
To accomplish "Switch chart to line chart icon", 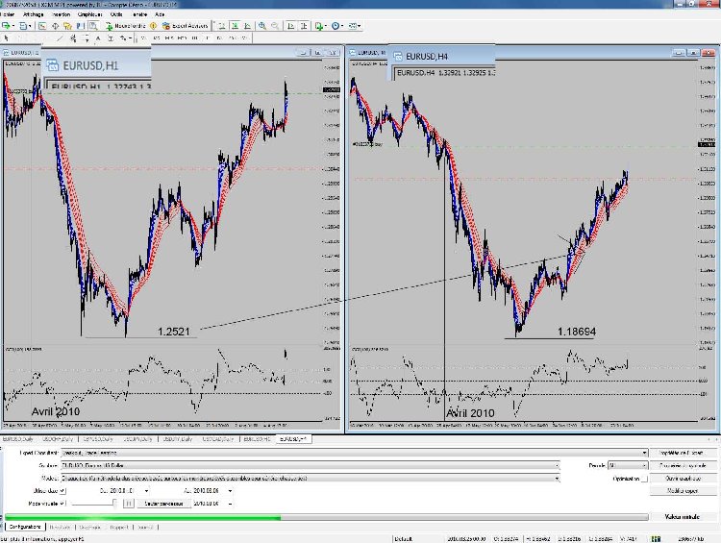I will pyautogui.click(x=247, y=26).
